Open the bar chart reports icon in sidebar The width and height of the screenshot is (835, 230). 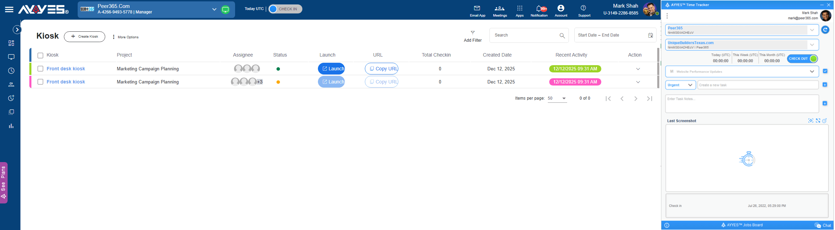pos(11,126)
